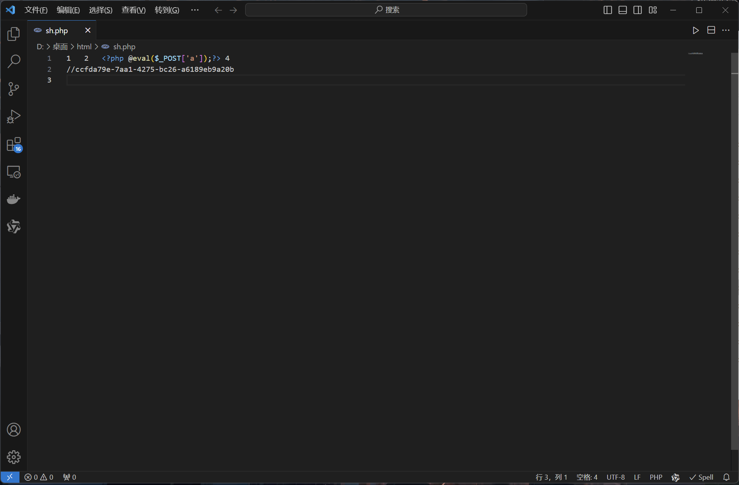This screenshot has height=485, width=739.
Task: Open the Source Control view
Action: pyautogui.click(x=14, y=89)
